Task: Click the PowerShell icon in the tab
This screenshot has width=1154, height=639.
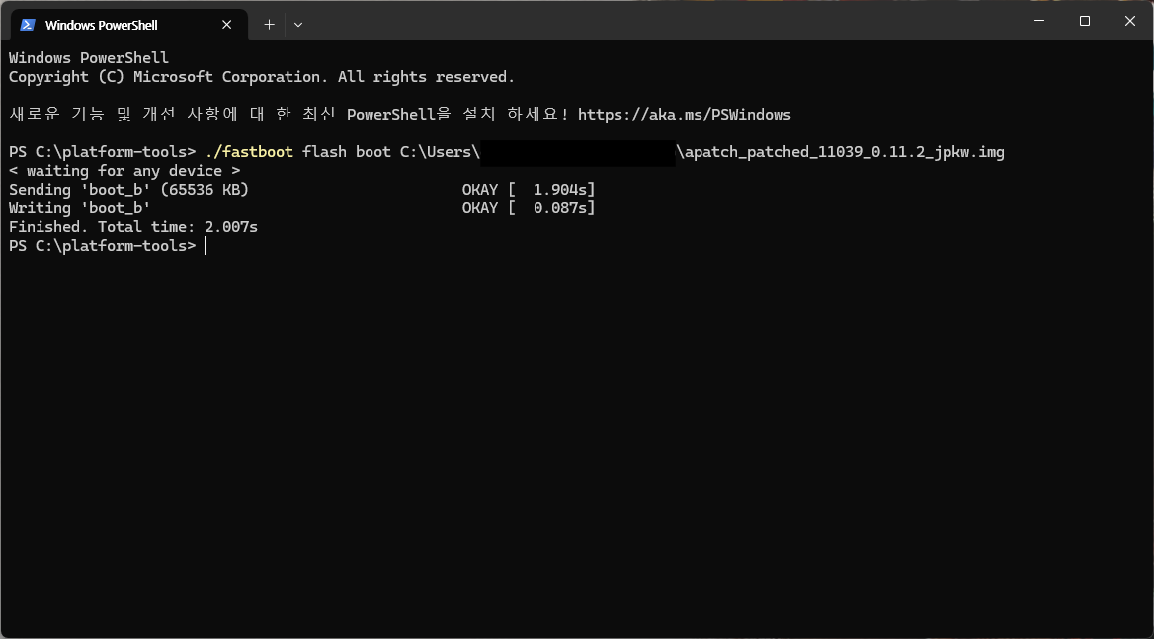Action: [x=28, y=25]
